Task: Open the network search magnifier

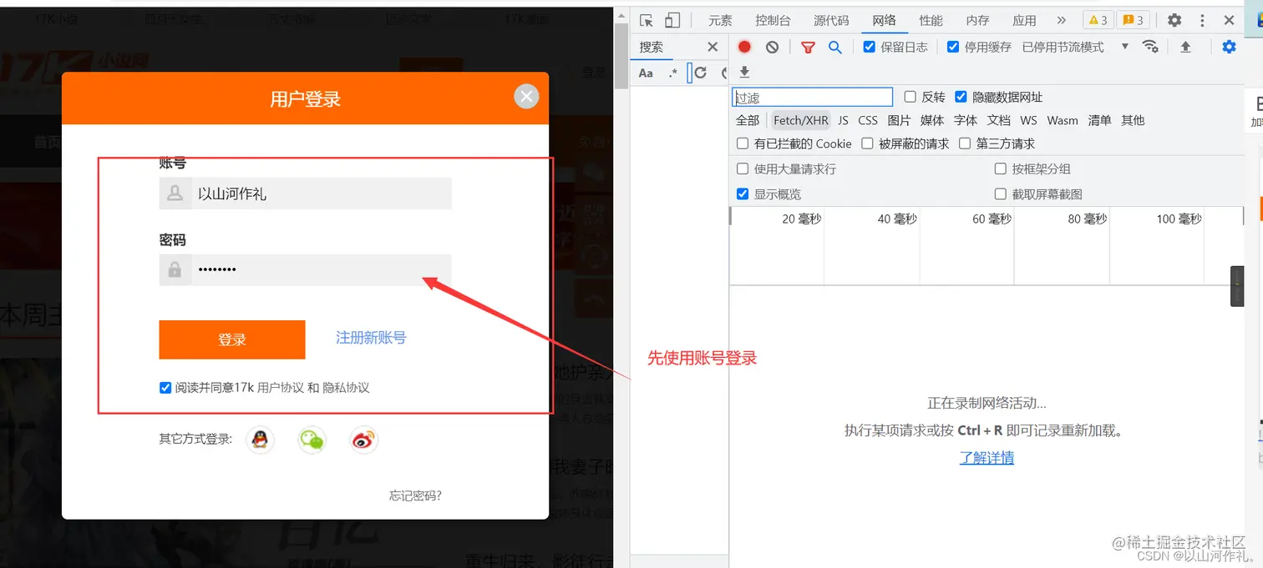Action: pos(834,48)
